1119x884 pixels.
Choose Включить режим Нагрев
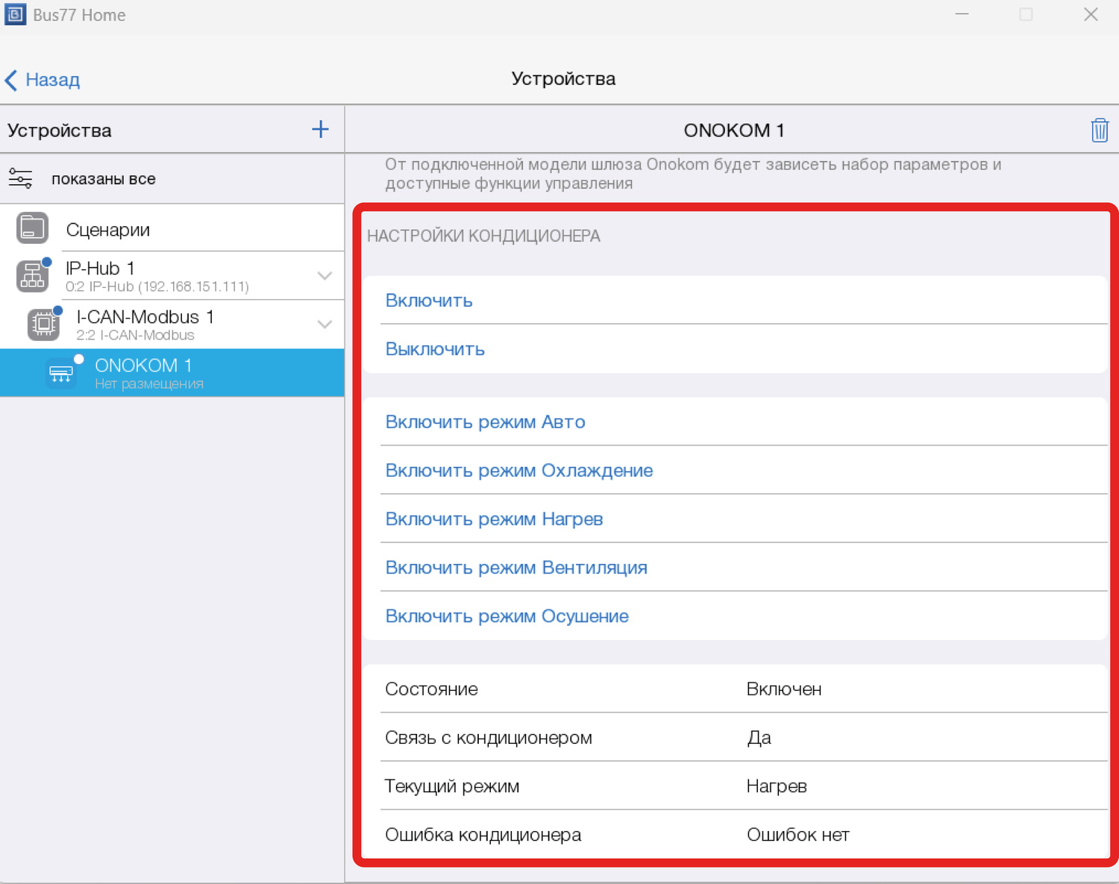pyautogui.click(x=494, y=519)
